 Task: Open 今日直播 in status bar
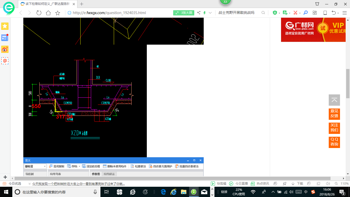[x=239, y=184]
